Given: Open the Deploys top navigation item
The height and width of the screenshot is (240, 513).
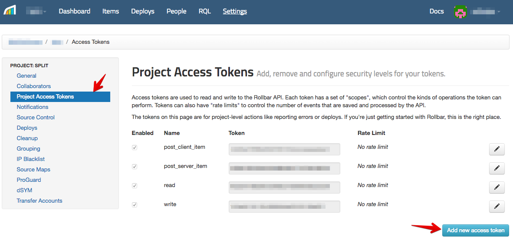Looking at the screenshot, I should pos(142,11).
